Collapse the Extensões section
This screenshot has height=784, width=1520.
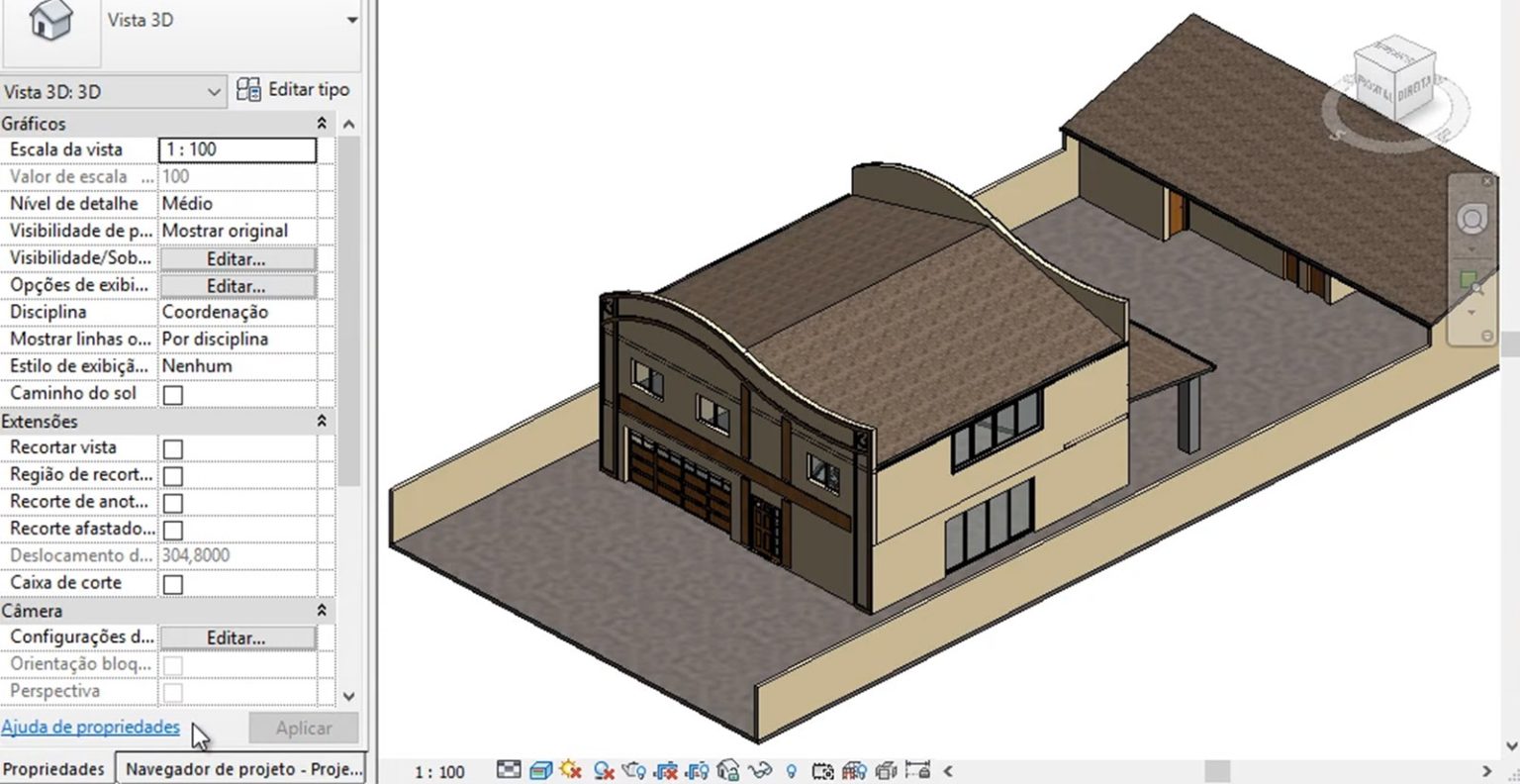322,421
